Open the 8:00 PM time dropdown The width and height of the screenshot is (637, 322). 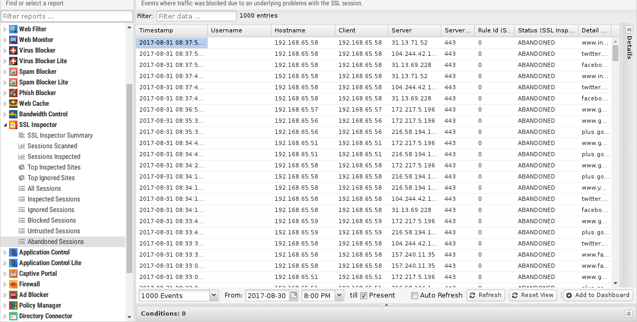point(339,295)
